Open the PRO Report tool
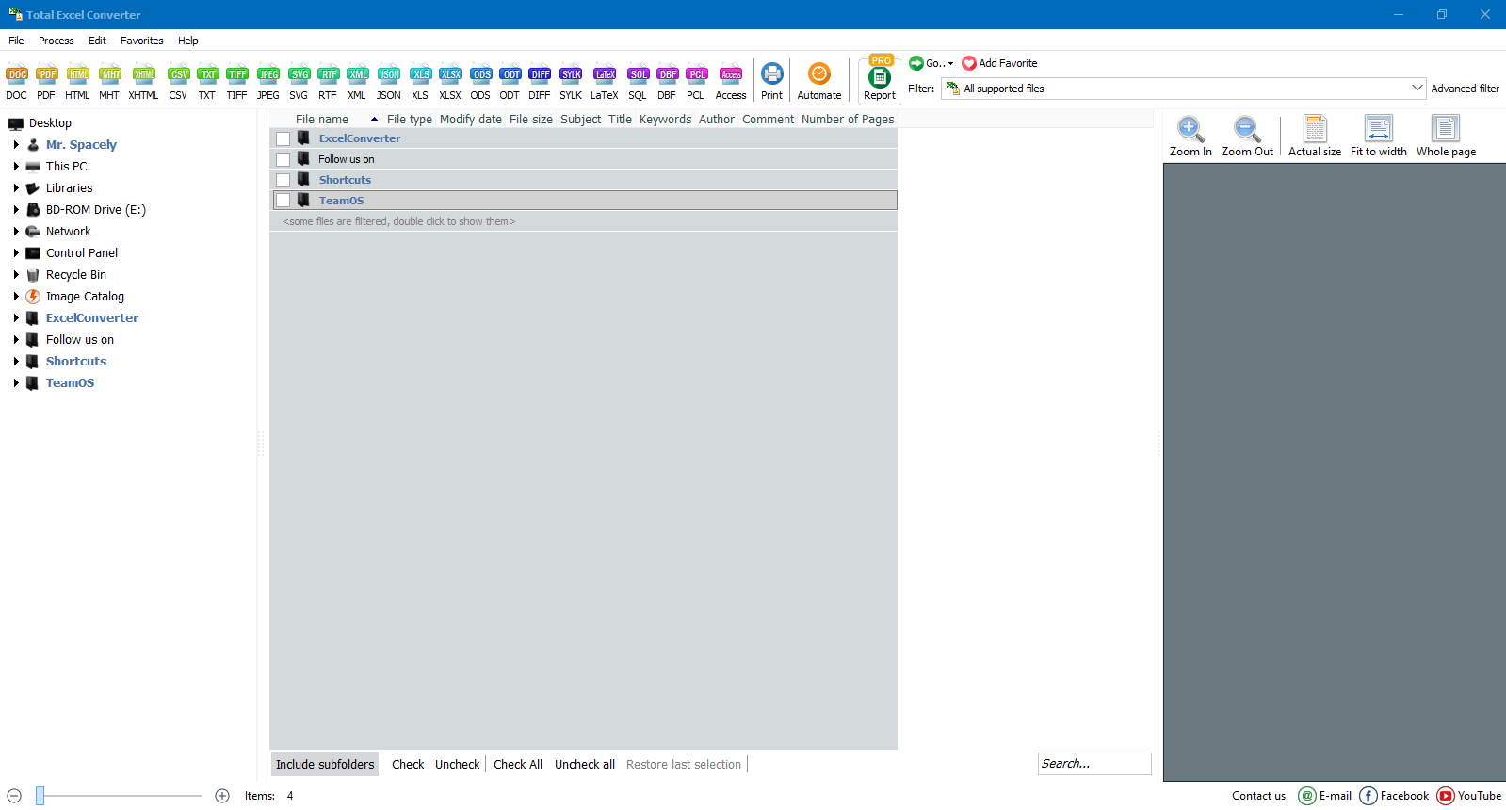1506x810 pixels. 880,78
